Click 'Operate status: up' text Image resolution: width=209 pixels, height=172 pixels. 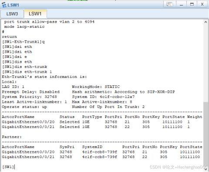click(24, 107)
